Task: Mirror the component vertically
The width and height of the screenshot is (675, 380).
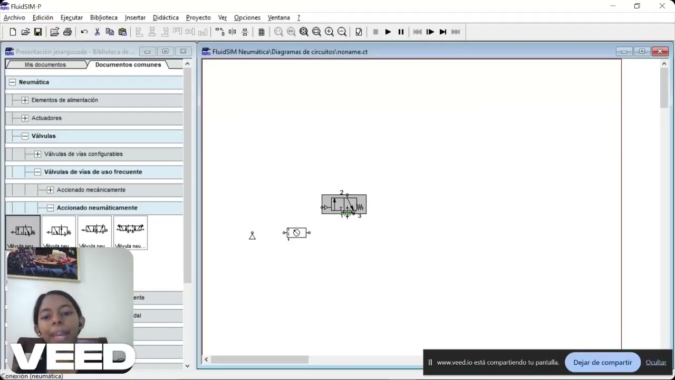Action: (245, 32)
